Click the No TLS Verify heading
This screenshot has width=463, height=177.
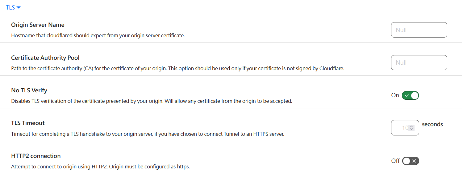(x=29, y=91)
